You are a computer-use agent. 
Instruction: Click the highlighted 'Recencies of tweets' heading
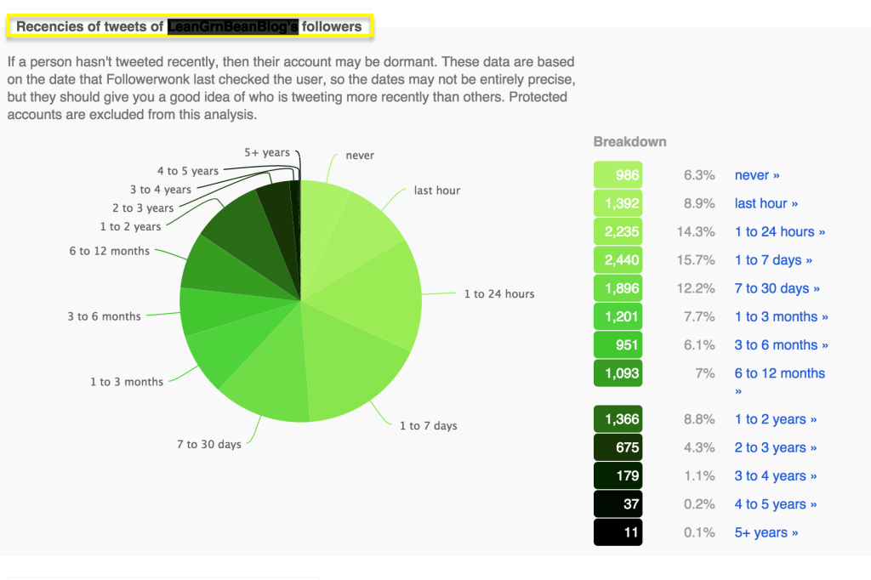tap(190, 26)
